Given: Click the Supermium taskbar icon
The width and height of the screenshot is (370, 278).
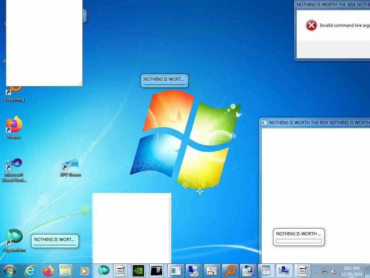Looking at the screenshot, I should 104,271.
